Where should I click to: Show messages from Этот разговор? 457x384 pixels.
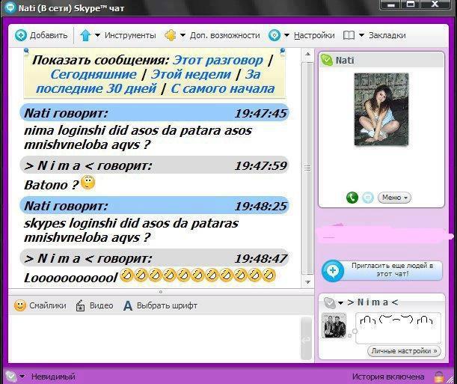pos(218,61)
